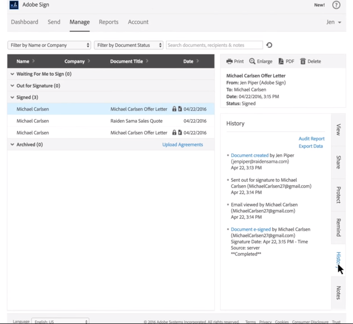
Task: Collapse Out for Signature section
Action: point(12,86)
